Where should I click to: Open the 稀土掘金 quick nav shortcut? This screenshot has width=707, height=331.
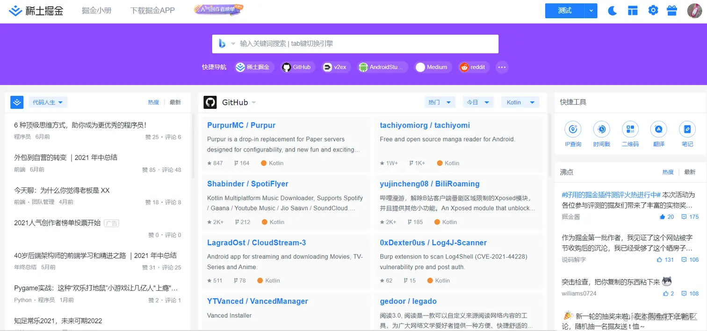tap(254, 67)
